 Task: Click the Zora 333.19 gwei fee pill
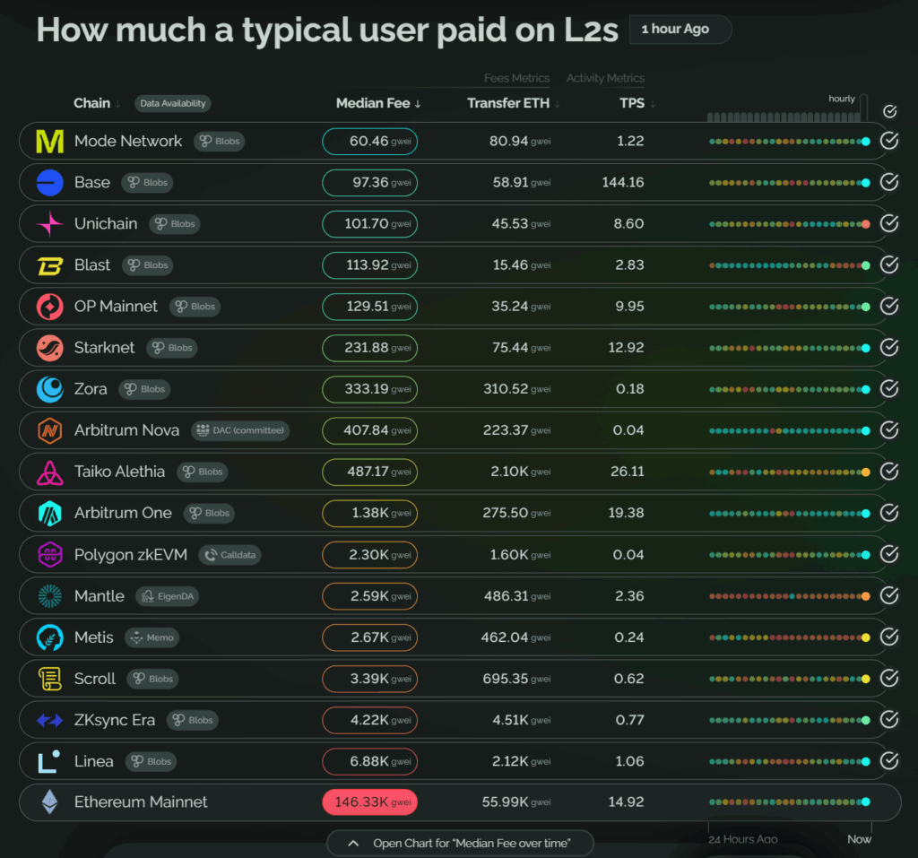(370, 389)
